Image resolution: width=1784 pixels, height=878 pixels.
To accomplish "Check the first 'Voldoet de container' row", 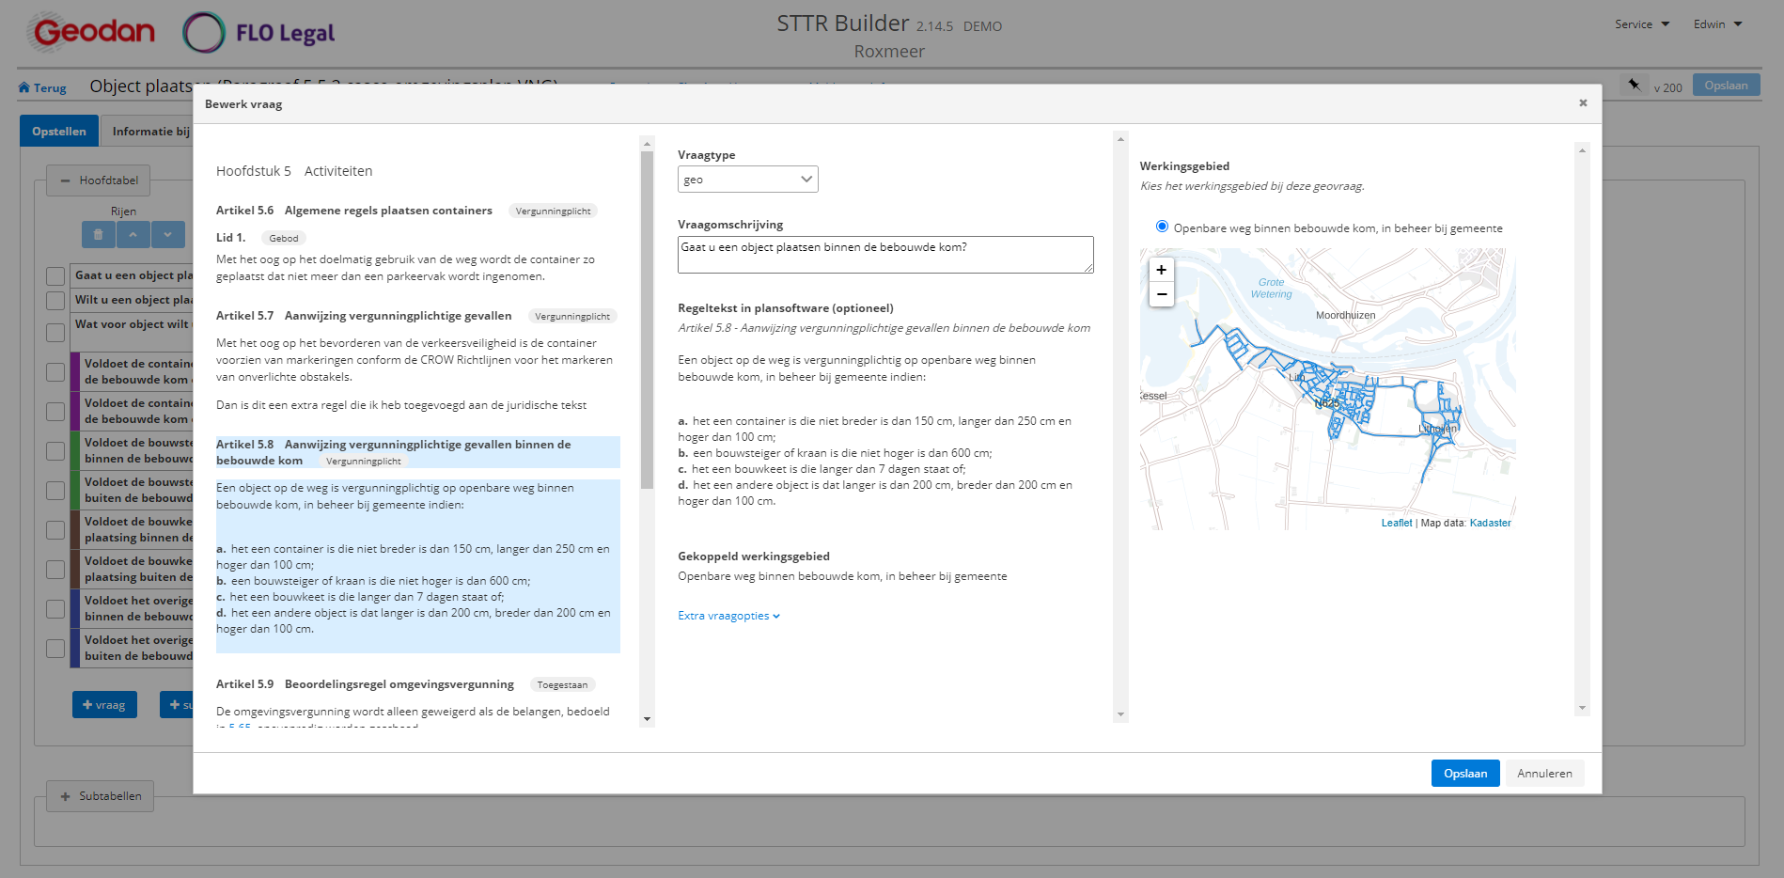I will pyautogui.click(x=55, y=372).
